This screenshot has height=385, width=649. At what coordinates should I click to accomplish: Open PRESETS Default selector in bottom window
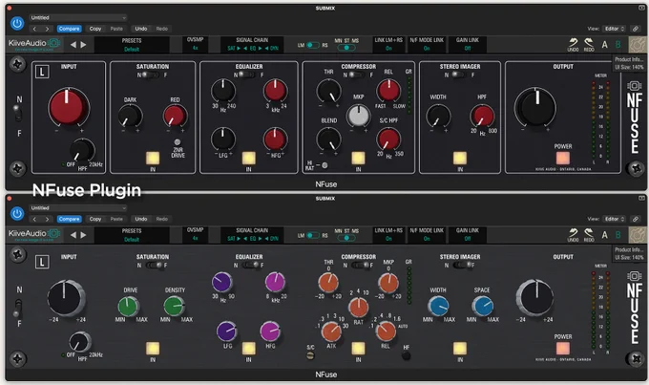click(x=132, y=235)
